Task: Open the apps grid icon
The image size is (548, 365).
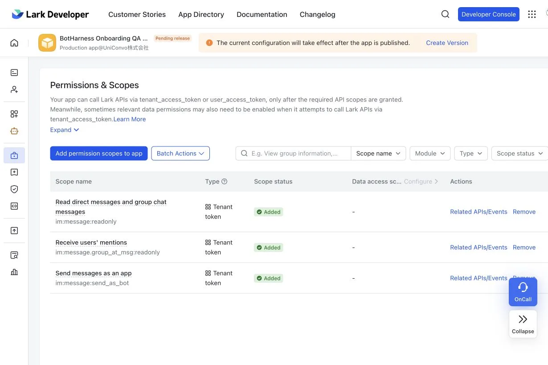Action: [x=532, y=14]
